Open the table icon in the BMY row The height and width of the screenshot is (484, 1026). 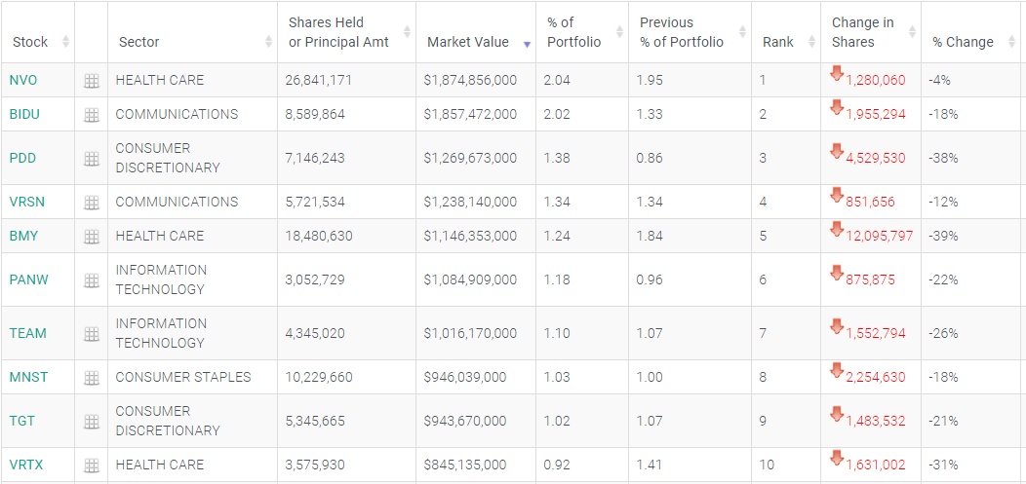[92, 237]
